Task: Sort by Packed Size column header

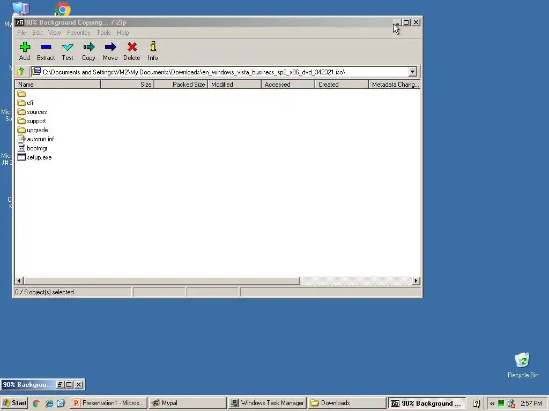Action: 181,84
